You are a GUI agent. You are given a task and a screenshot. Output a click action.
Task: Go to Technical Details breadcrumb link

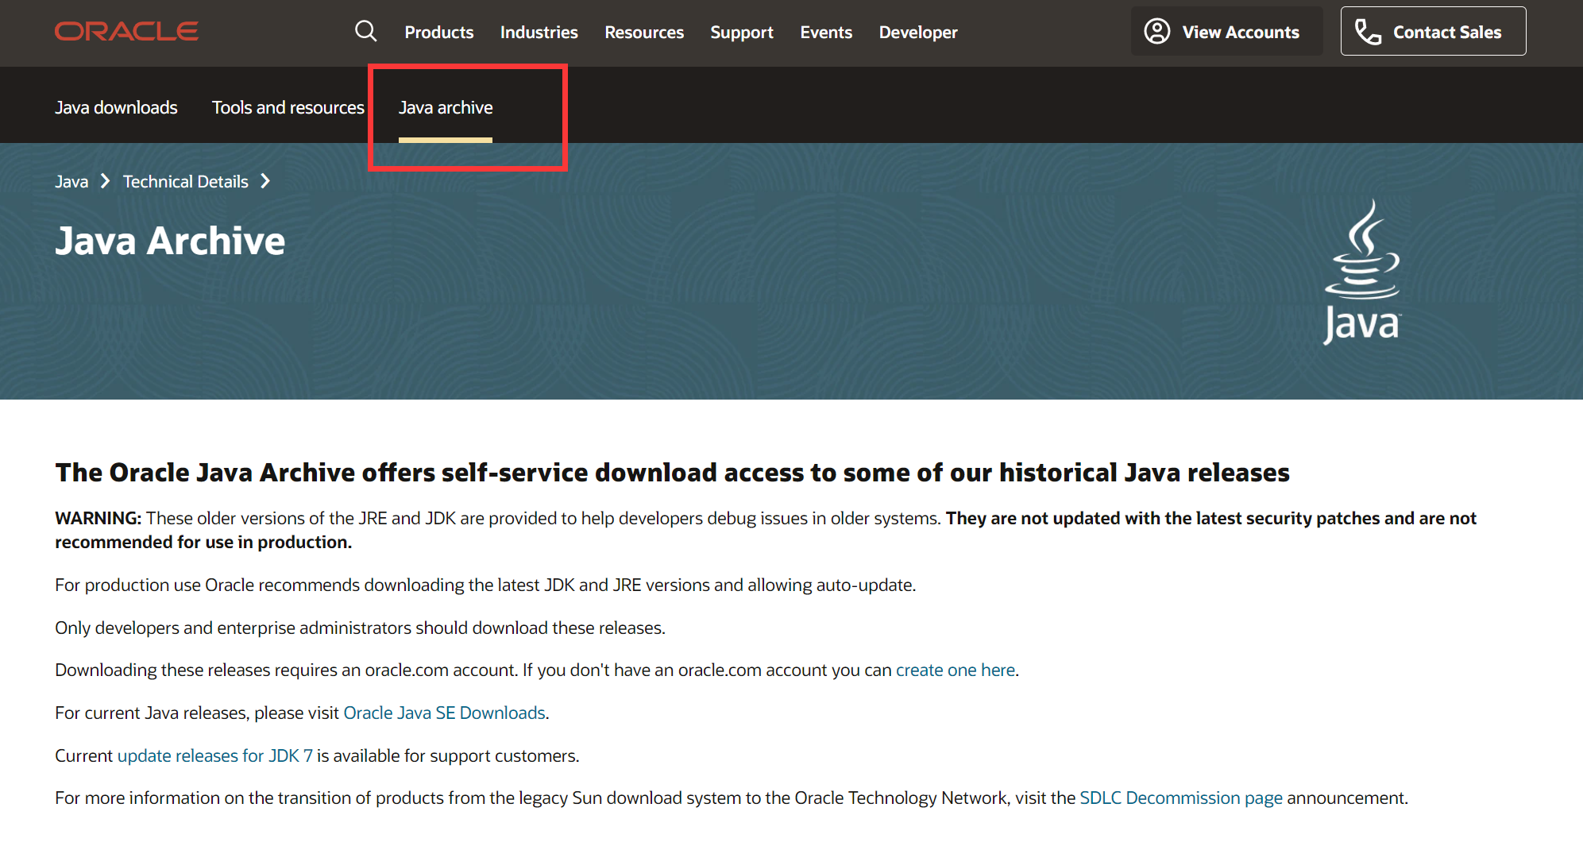point(186,182)
